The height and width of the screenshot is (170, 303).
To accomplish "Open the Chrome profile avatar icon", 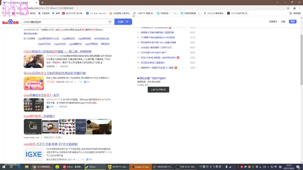I will [294, 8].
